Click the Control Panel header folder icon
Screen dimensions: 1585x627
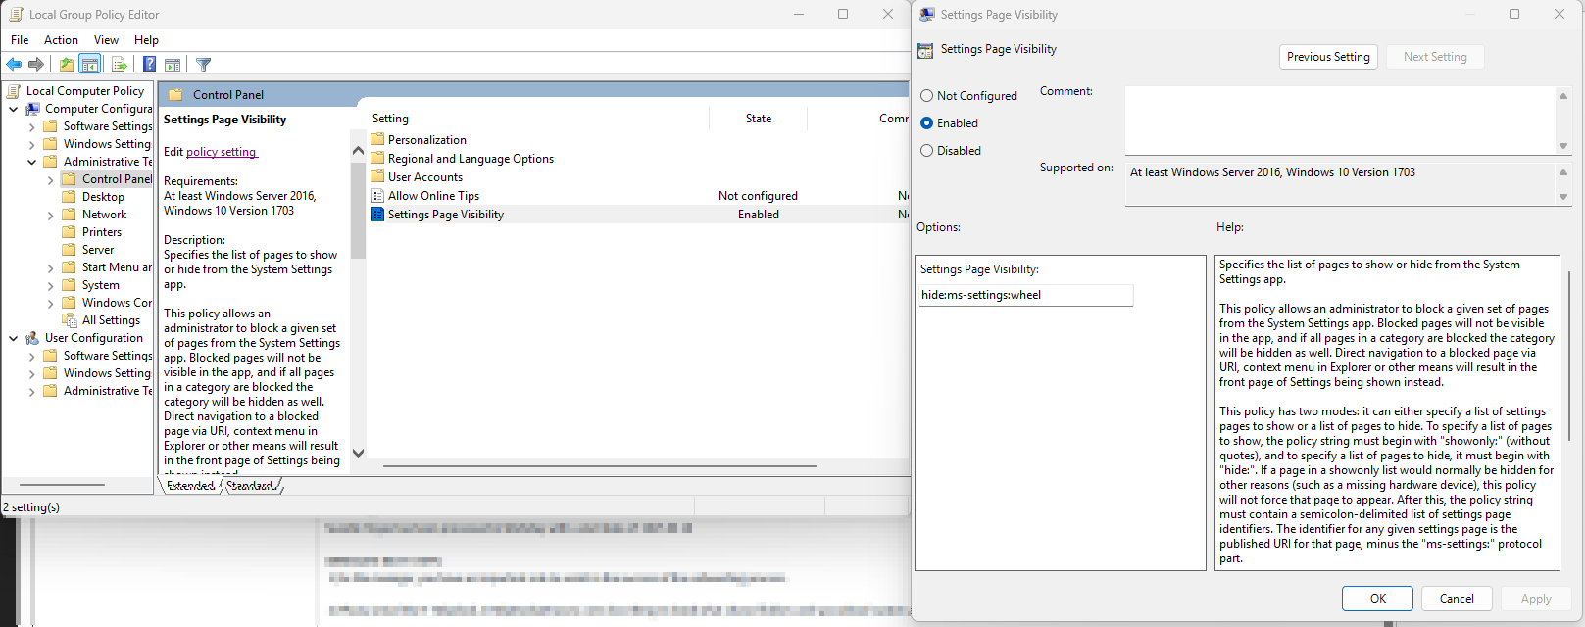point(175,95)
